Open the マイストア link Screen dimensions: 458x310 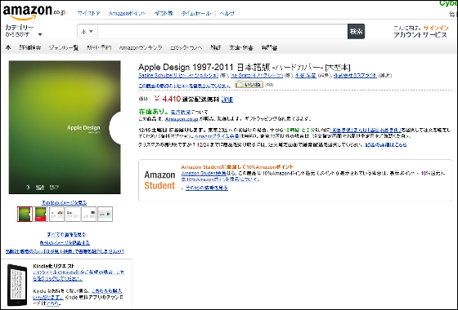click(x=89, y=13)
